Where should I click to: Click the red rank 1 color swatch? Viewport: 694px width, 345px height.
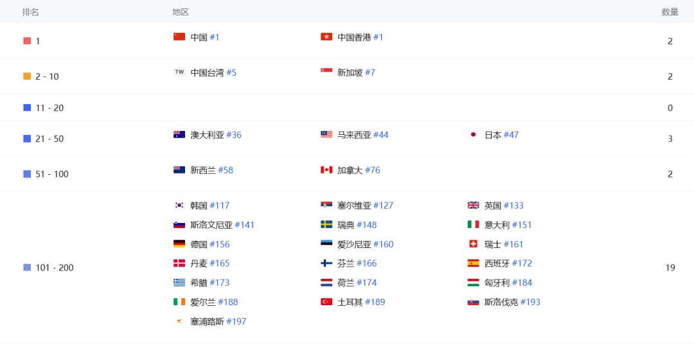pos(27,41)
